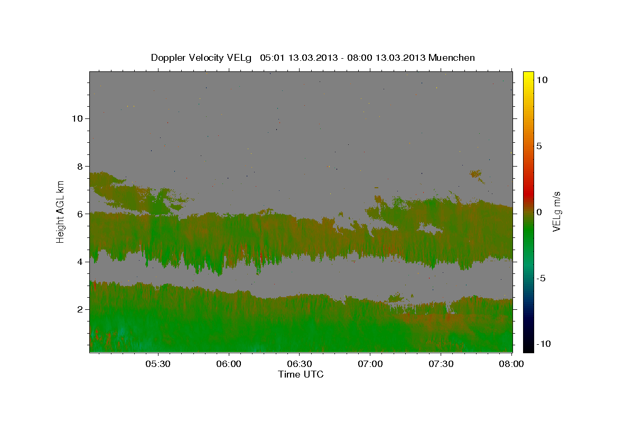Click the '07:30' time tick label

(441, 364)
